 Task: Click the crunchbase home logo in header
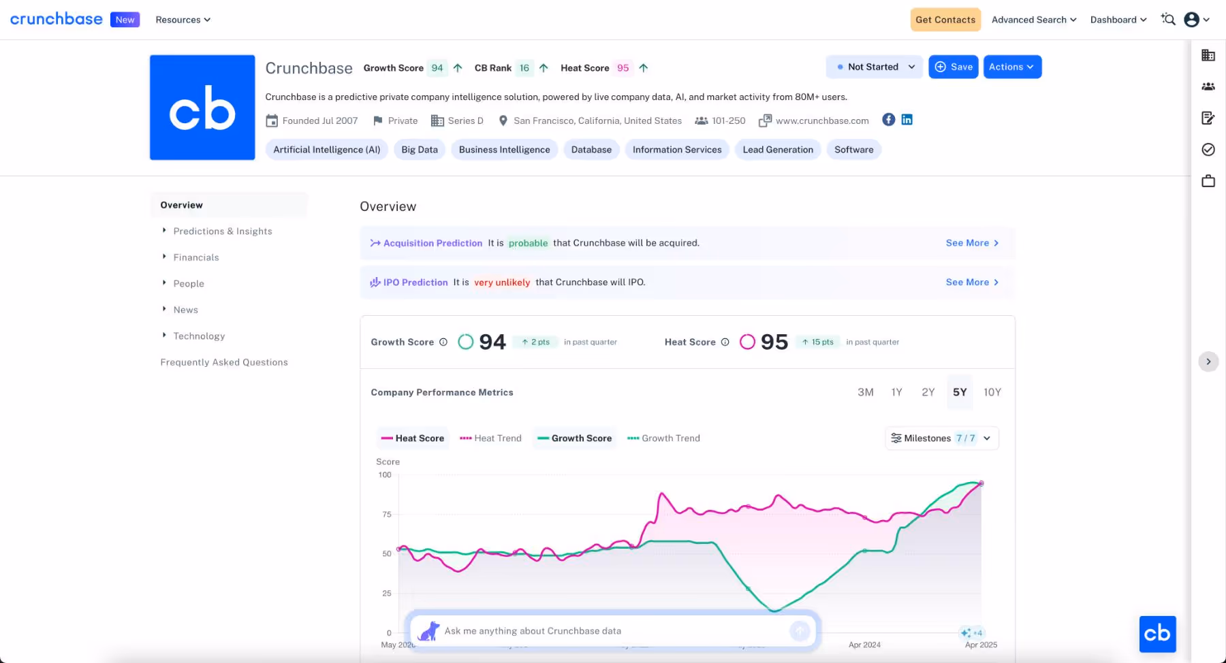coord(57,19)
